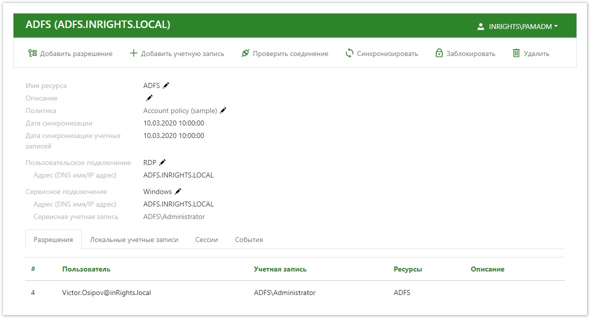590x318 pixels.
Task: Click the Пользовательское подключение label
Action: (x=78, y=162)
